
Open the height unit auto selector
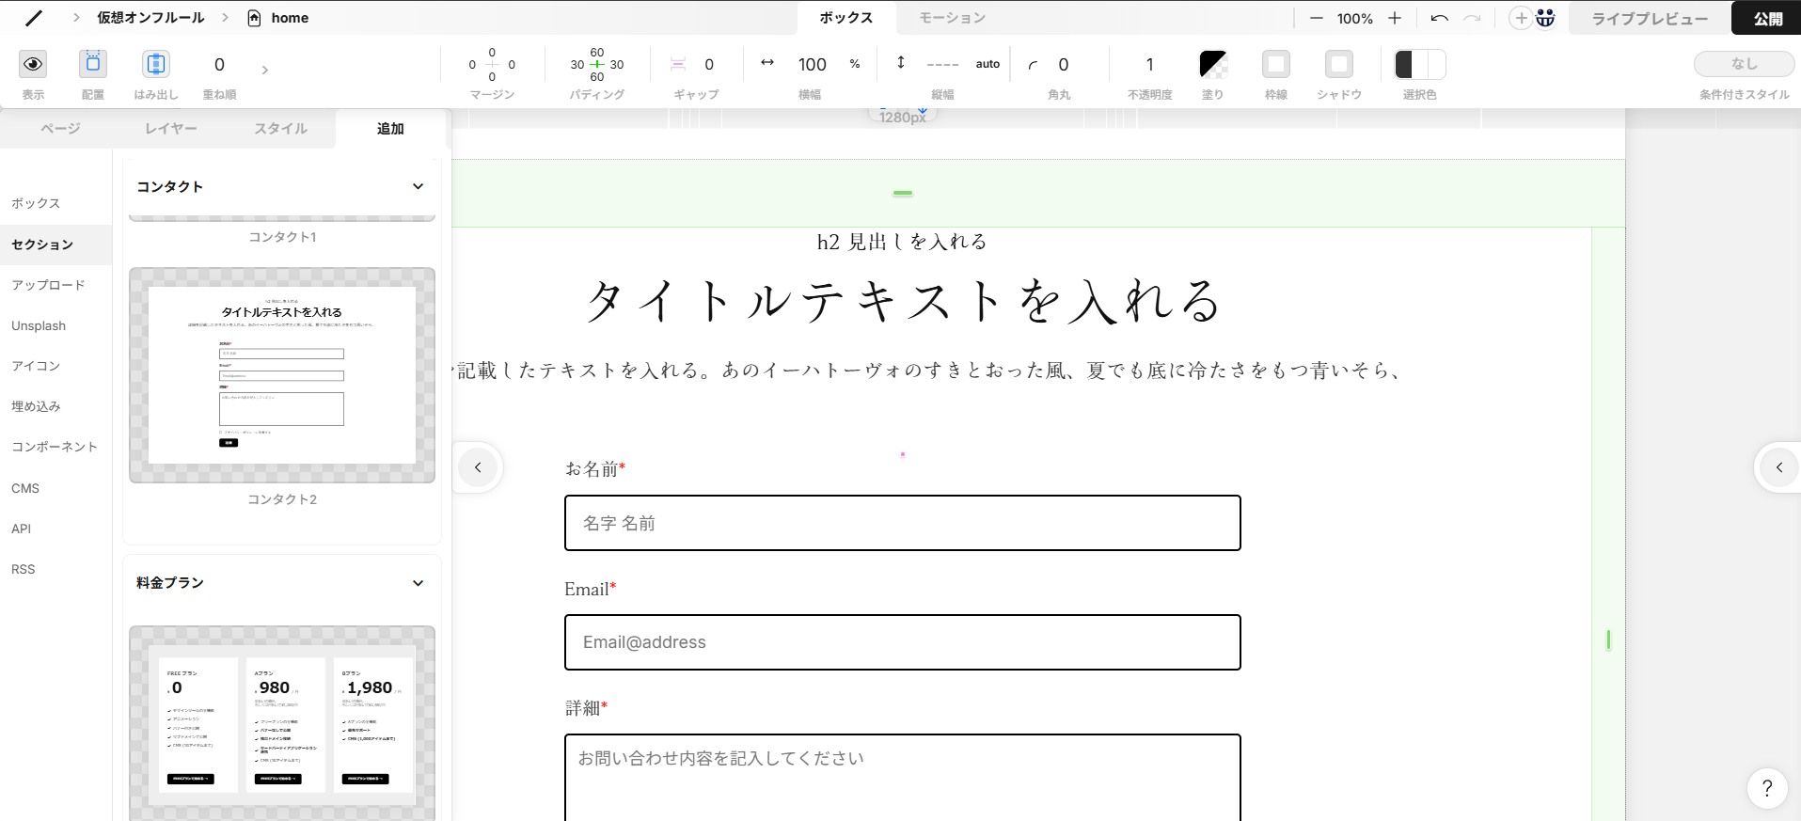coord(987,64)
